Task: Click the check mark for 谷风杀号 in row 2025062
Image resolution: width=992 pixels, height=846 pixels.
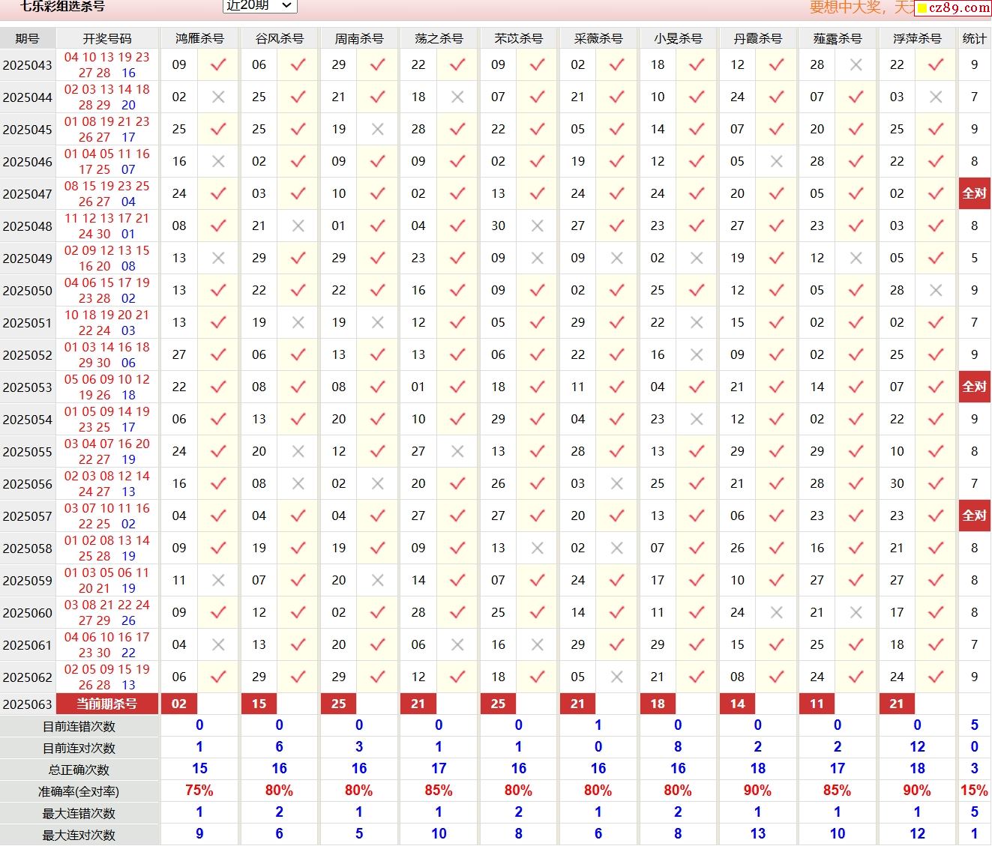Action: 298,677
